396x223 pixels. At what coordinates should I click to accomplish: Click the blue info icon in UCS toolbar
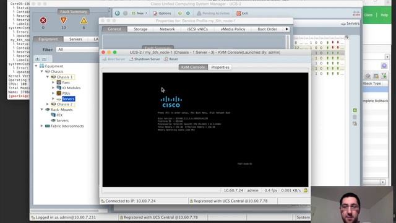click(188, 13)
